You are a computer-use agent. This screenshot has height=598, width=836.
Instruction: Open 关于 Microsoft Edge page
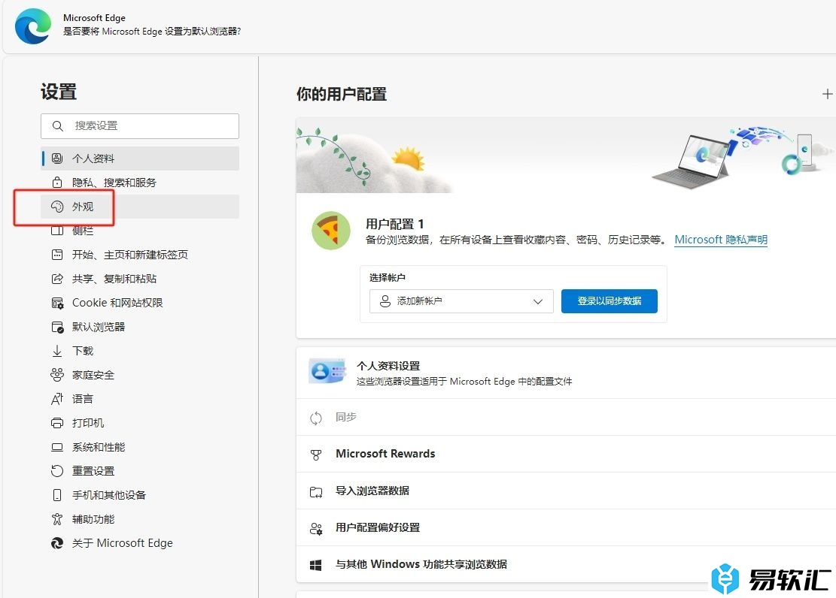point(140,543)
